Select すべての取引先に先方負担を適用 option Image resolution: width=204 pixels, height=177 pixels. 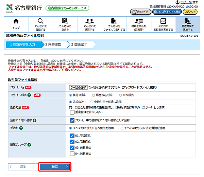tap(122, 128)
